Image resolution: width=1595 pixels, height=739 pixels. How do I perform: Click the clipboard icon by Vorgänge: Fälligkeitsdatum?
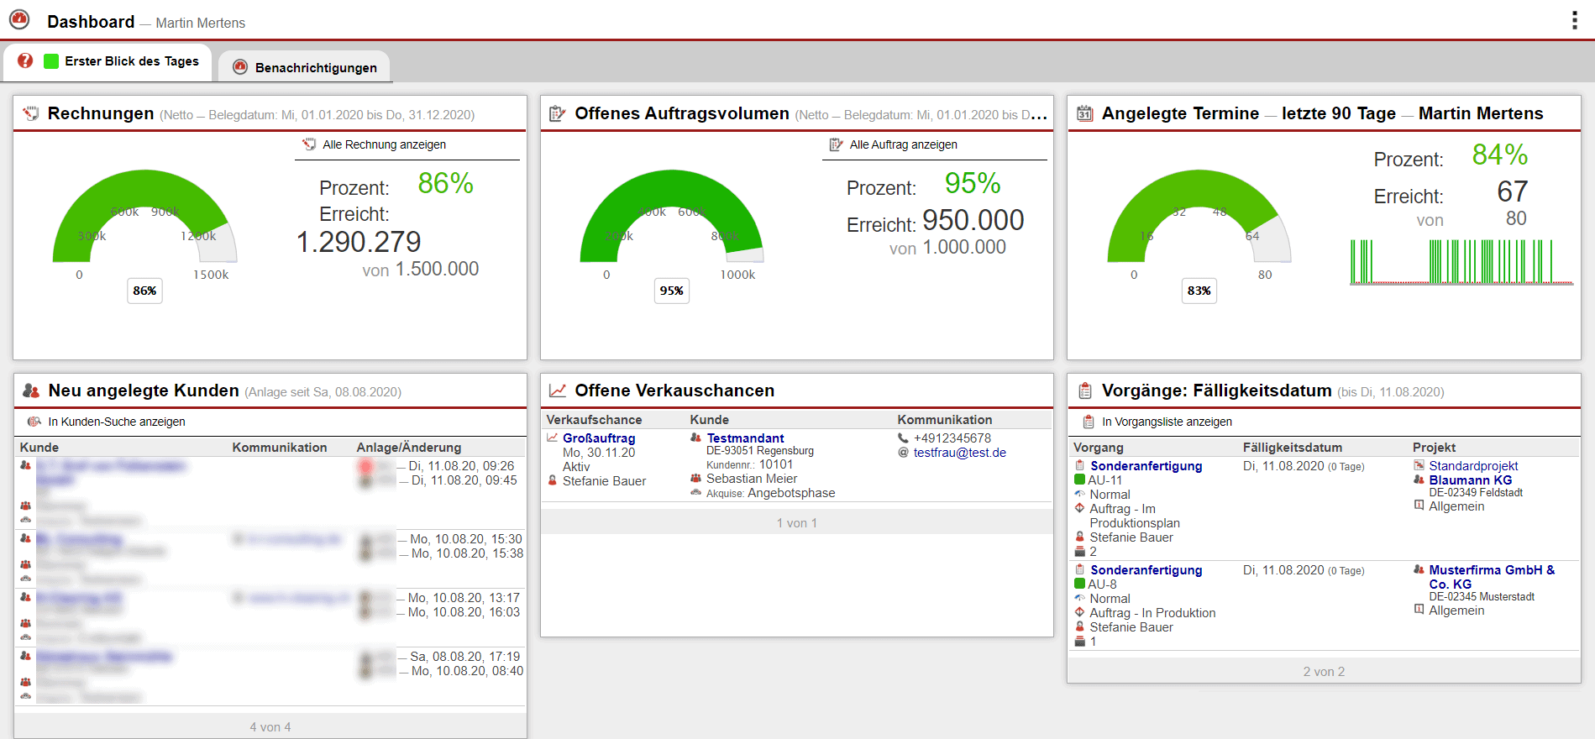[1084, 390]
